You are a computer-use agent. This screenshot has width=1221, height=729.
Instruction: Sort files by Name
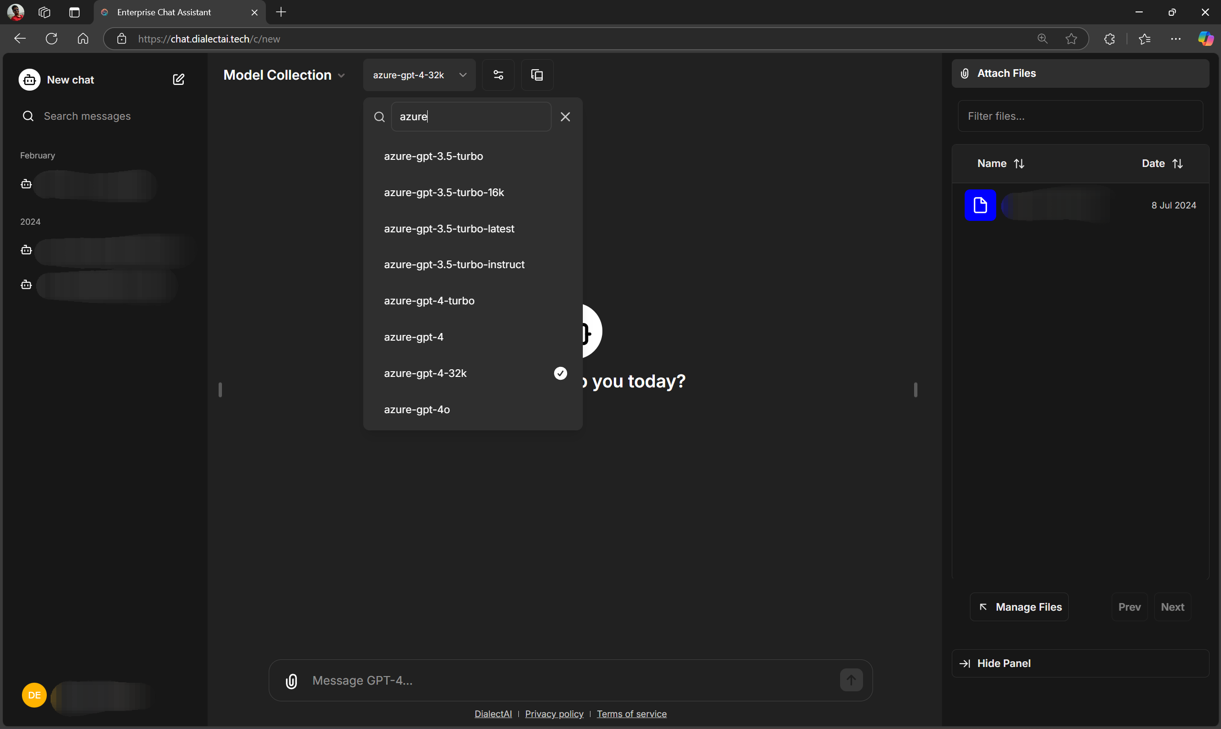(x=1000, y=164)
